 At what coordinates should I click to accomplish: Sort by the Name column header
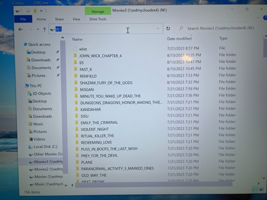tap(77, 39)
